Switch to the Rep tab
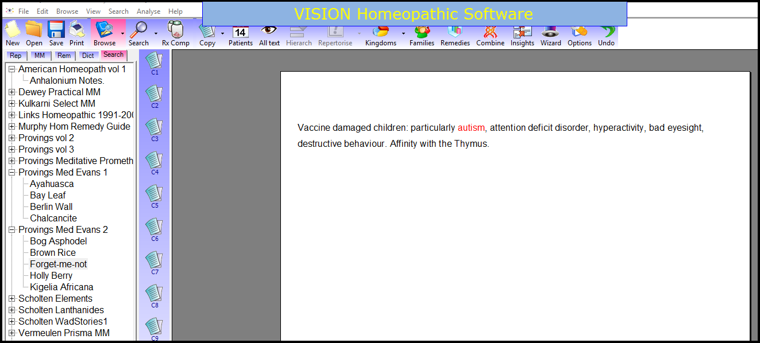The height and width of the screenshot is (343, 760). (16, 56)
